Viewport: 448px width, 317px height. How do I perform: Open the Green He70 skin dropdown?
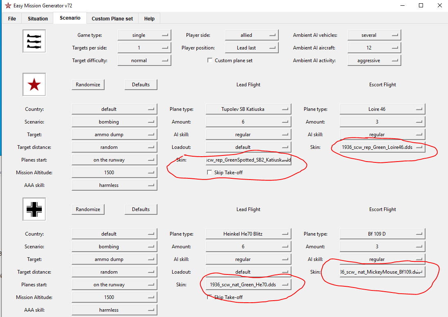(x=248, y=285)
